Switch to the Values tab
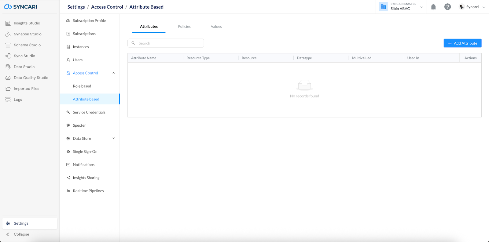489x242 pixels. (x=216, y=27)
